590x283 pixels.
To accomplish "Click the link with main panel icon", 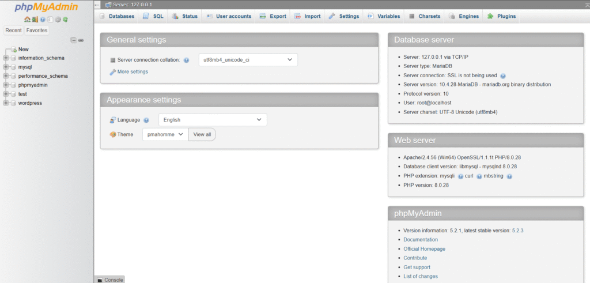I will pyautogui.click(x=81, y=40).
